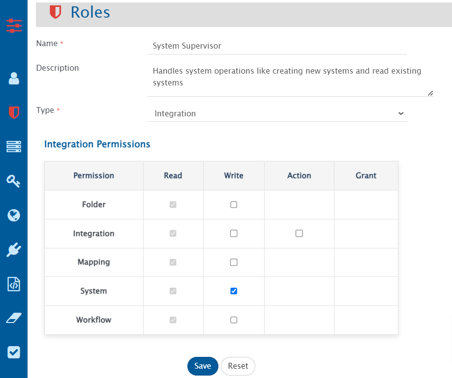
Task: Select the red shield Roles sidebar icon
Action: (14, 112)
